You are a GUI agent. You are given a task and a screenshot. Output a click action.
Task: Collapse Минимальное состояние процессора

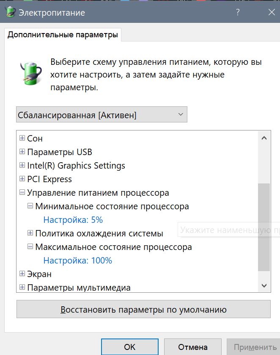[x=30, y=206]
